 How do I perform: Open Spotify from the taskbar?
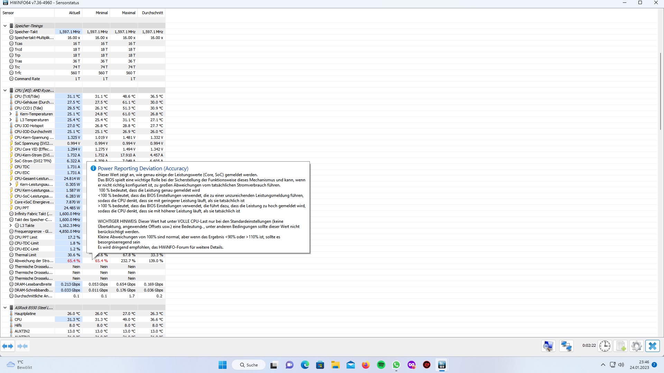381,365
